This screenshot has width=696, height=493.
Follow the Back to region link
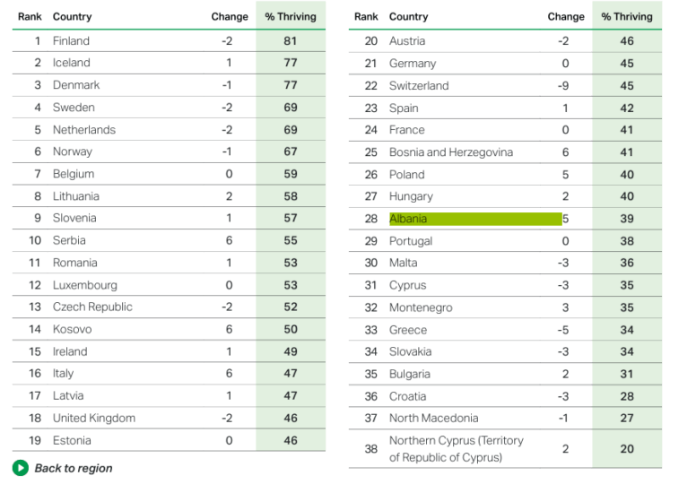point(73,468)
